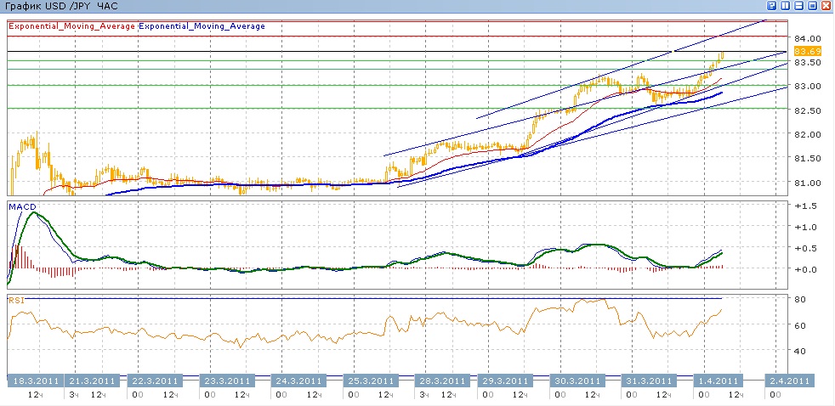Click the horizontal split layout icon
The height and width of the screenshot is (406, 835).
798,6
